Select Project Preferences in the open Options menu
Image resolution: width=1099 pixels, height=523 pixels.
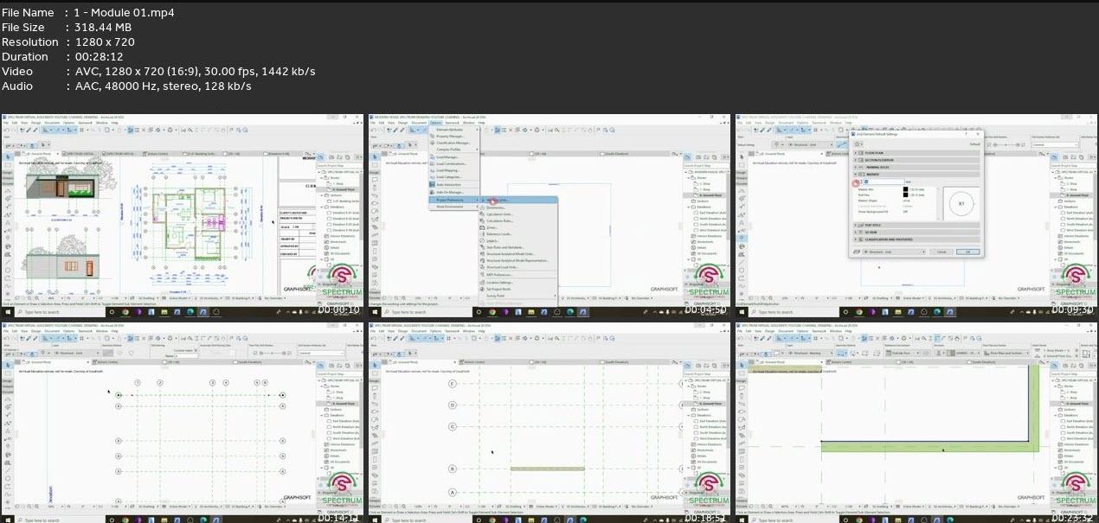click(x=454, y=200)
